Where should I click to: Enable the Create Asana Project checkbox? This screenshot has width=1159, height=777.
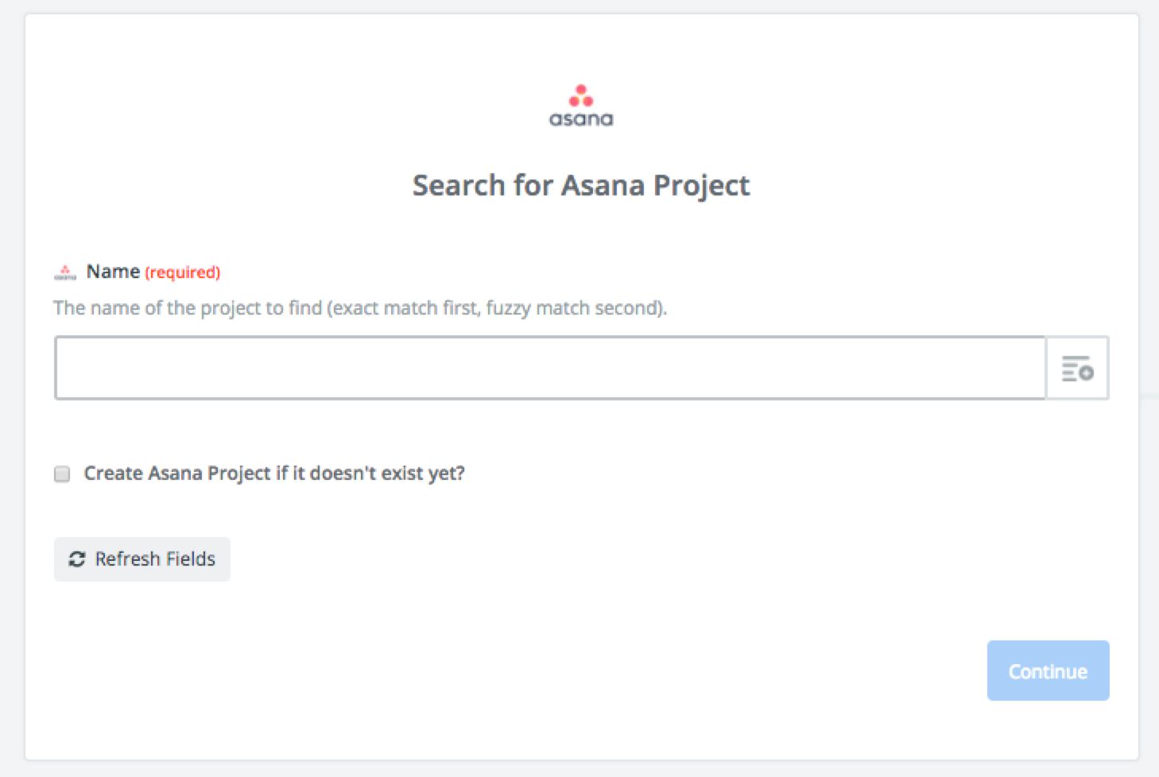62,474
